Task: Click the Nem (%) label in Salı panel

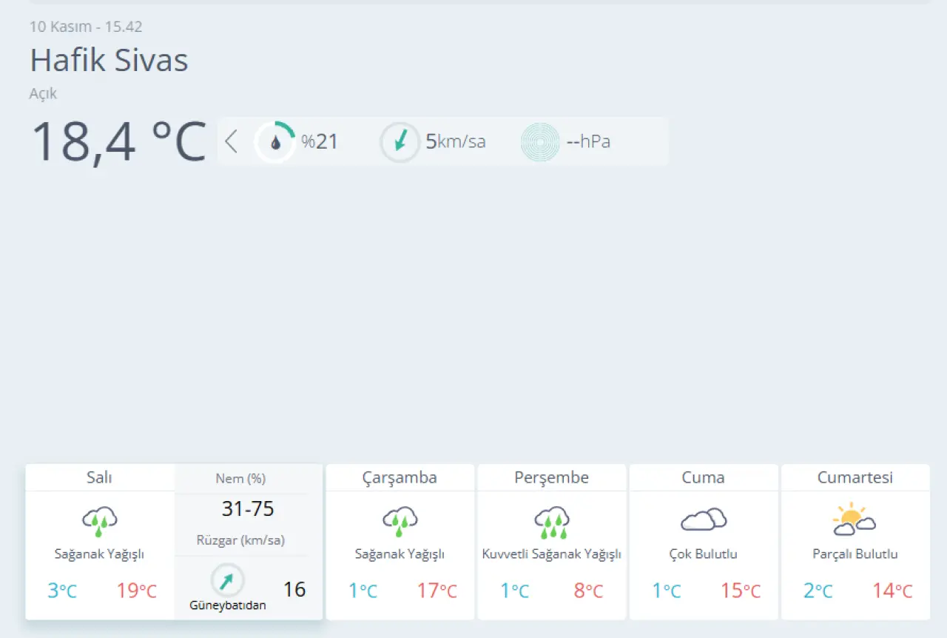Action: tap(240, 479)
